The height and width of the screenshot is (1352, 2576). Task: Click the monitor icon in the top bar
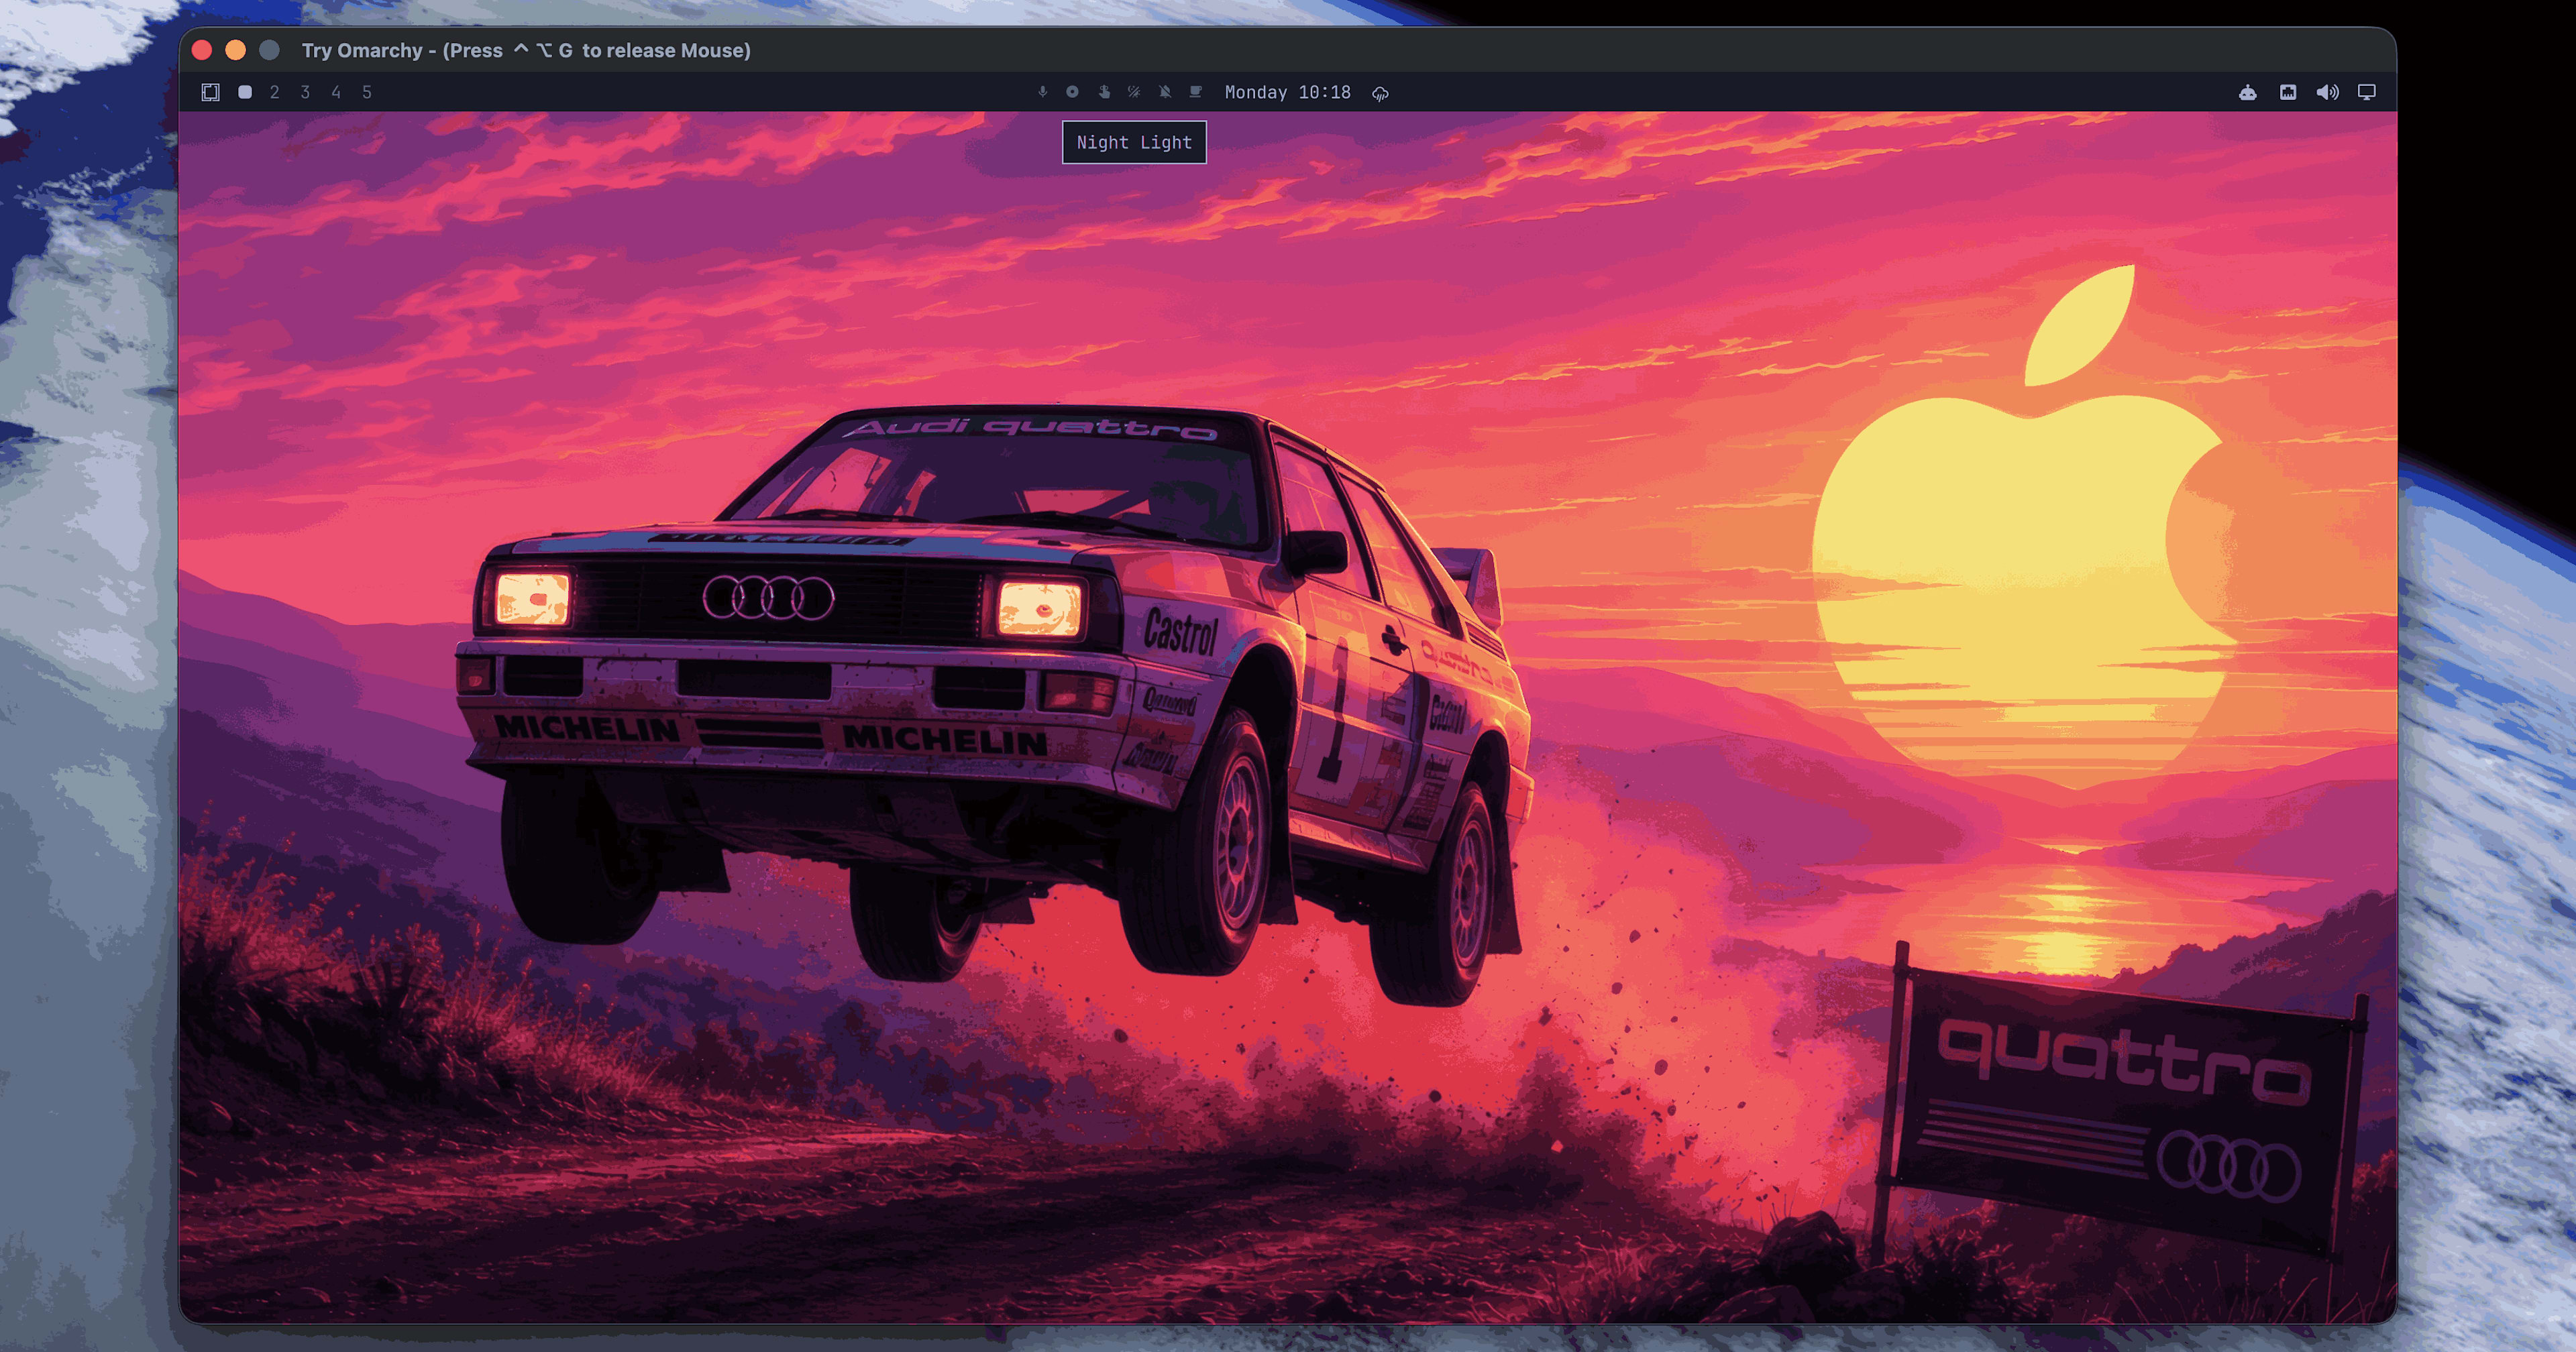point(2367,92)
